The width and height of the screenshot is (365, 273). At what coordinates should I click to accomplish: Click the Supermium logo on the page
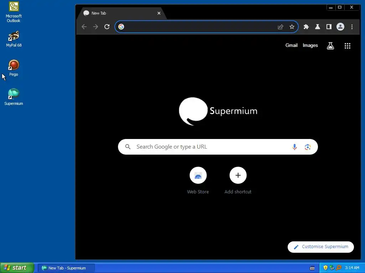218,111
